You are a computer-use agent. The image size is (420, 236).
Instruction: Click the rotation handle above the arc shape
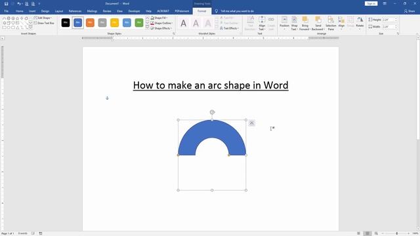coord(212,112)
